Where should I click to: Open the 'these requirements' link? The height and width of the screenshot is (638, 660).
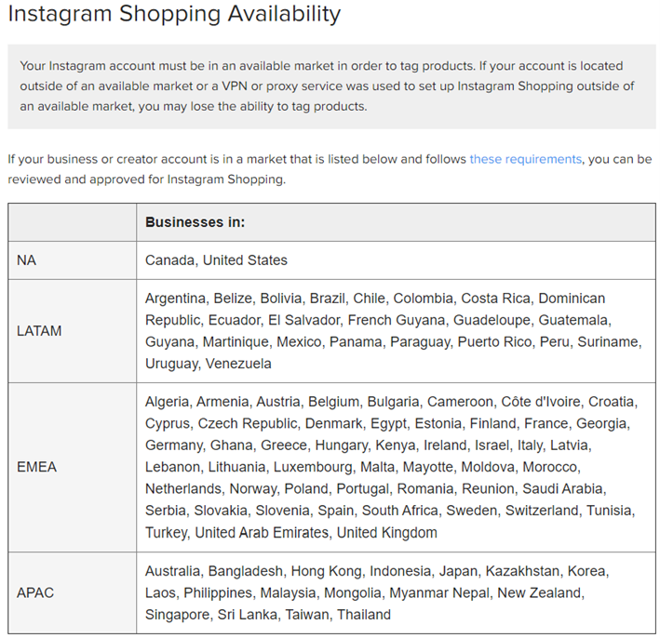click(x=525, y=159)
